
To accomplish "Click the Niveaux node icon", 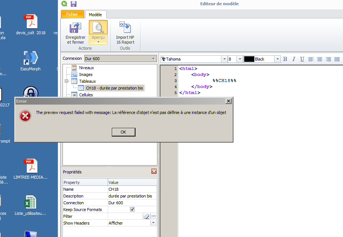I will [74, 68].
